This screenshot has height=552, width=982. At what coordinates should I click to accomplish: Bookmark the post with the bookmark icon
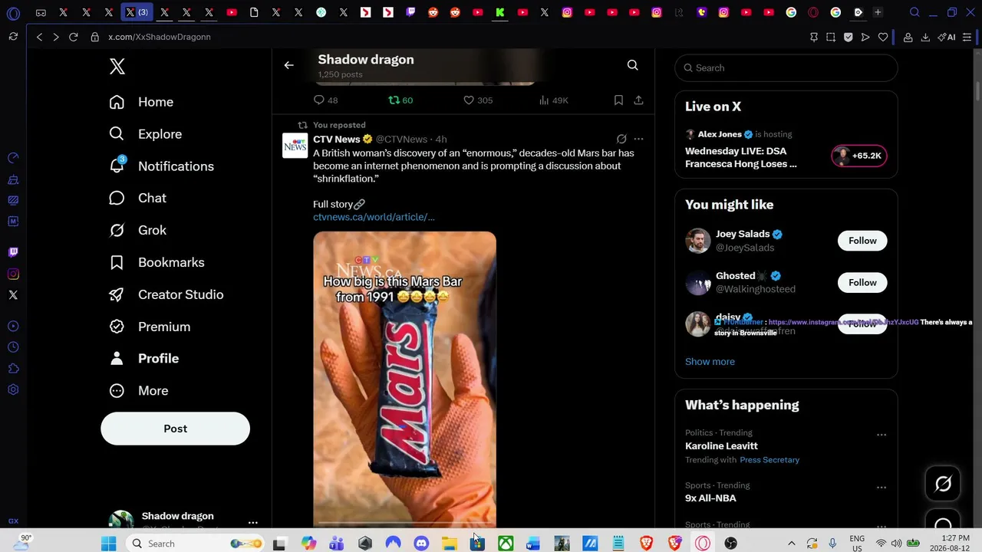[x=618, y=100]
